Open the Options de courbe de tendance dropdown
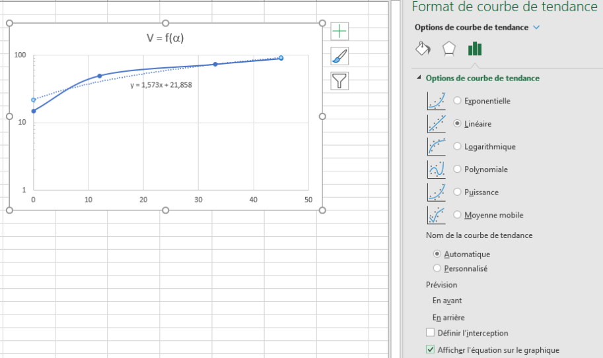 [x=536, y=27]
